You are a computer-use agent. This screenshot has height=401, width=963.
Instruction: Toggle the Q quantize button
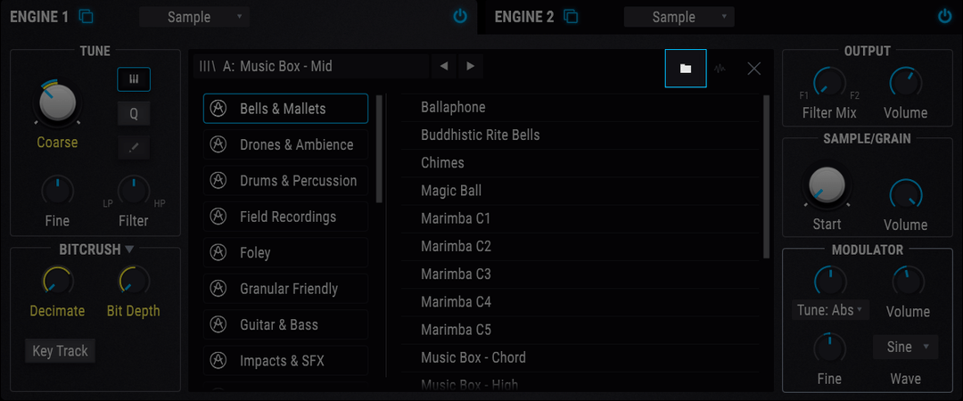click(134, 113)
